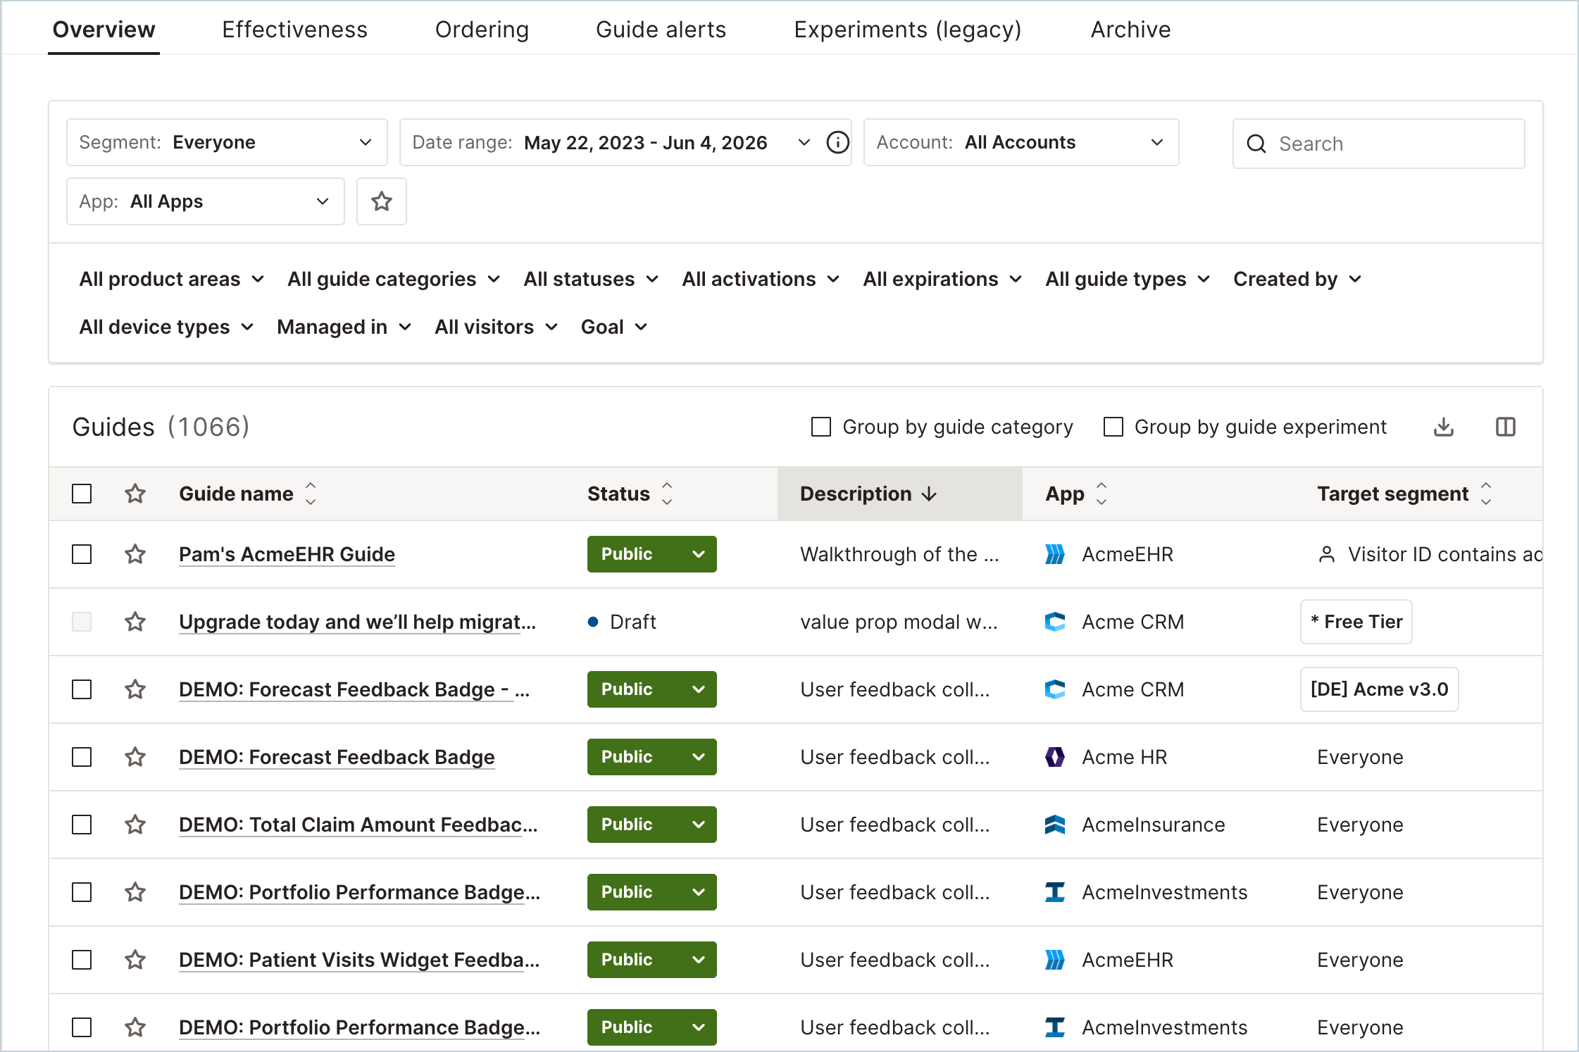Click the AcmeEHR app icon in Pam's row
This screenshot has height=1052, width=1579.
pyautogui.click(x=1055, y=554)
